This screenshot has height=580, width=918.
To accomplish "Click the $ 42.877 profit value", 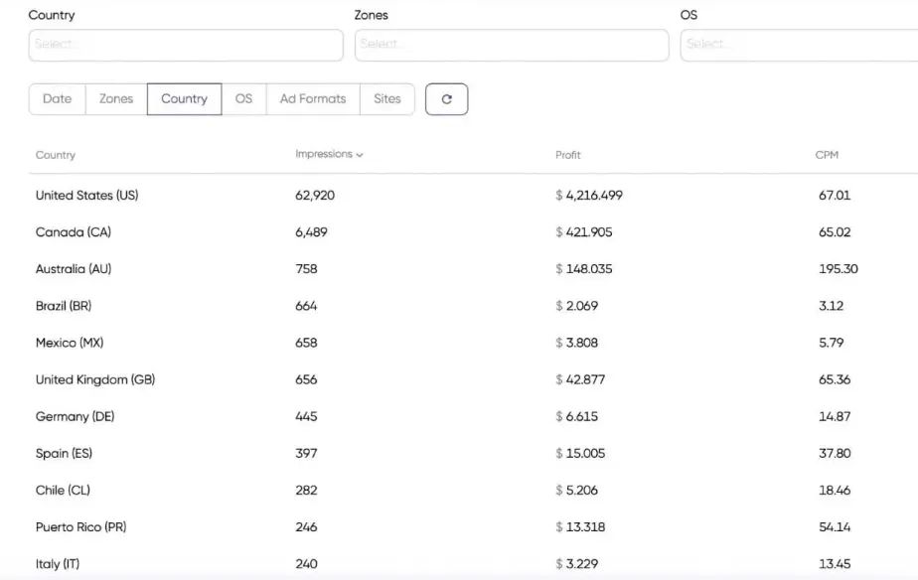I will coord(580,379).
